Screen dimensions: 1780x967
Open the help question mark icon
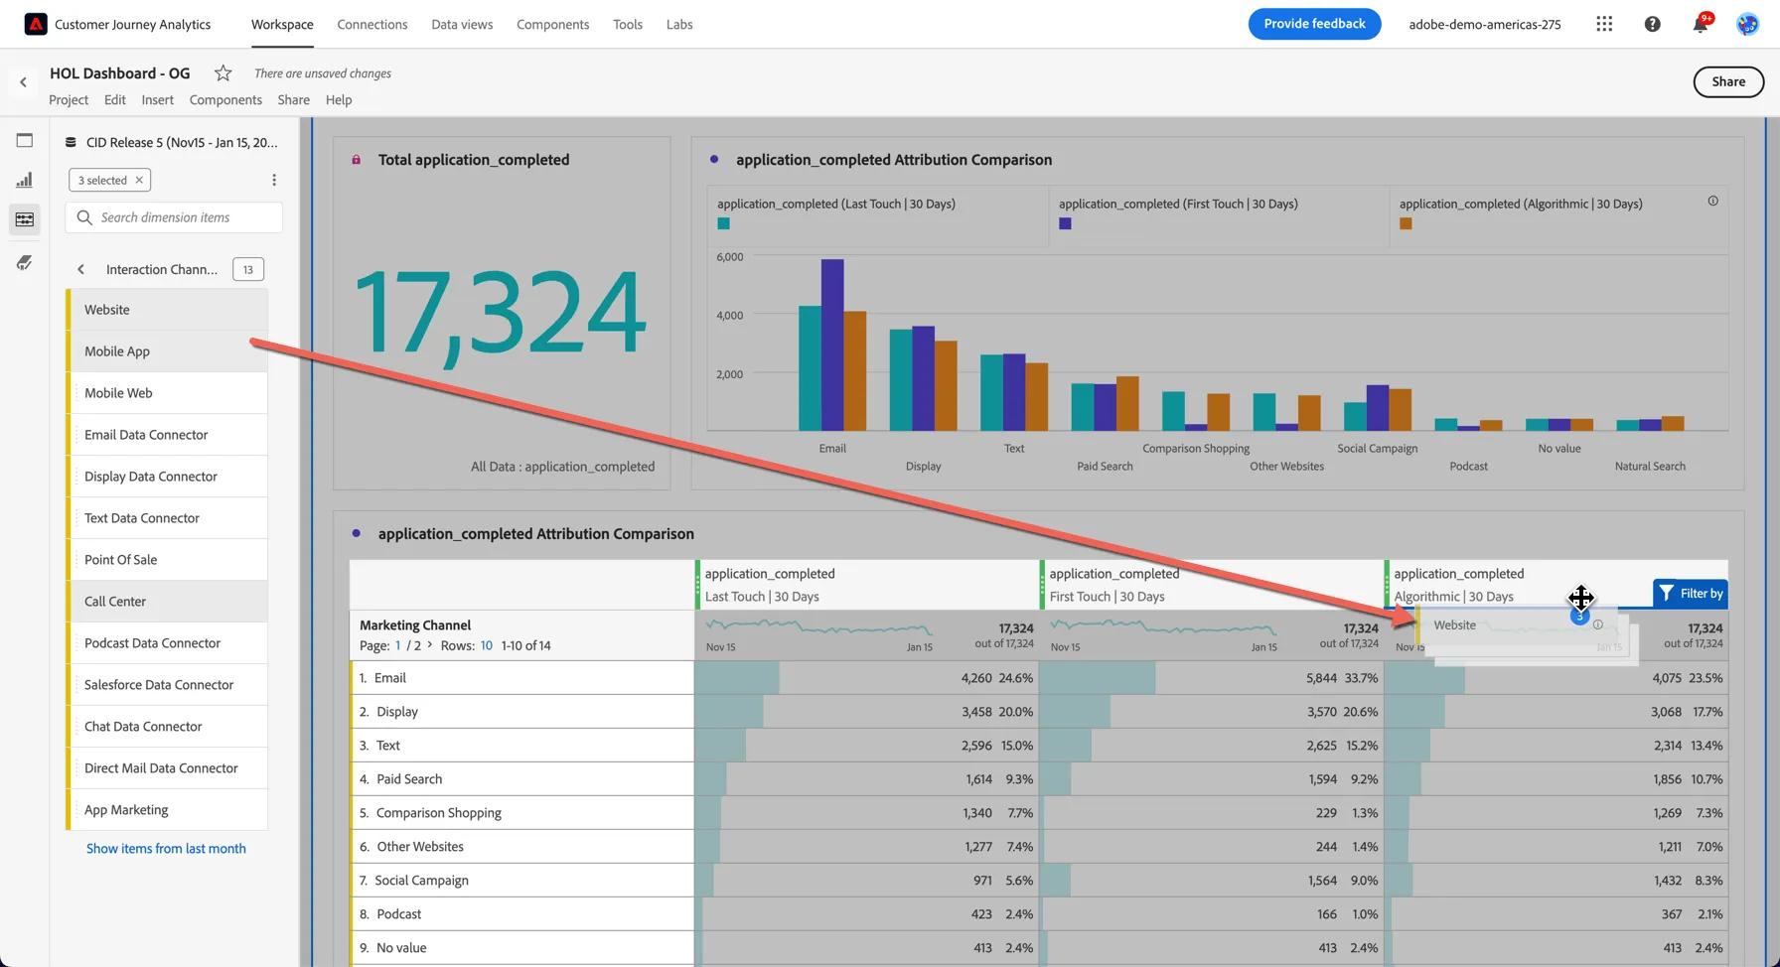1652,24
